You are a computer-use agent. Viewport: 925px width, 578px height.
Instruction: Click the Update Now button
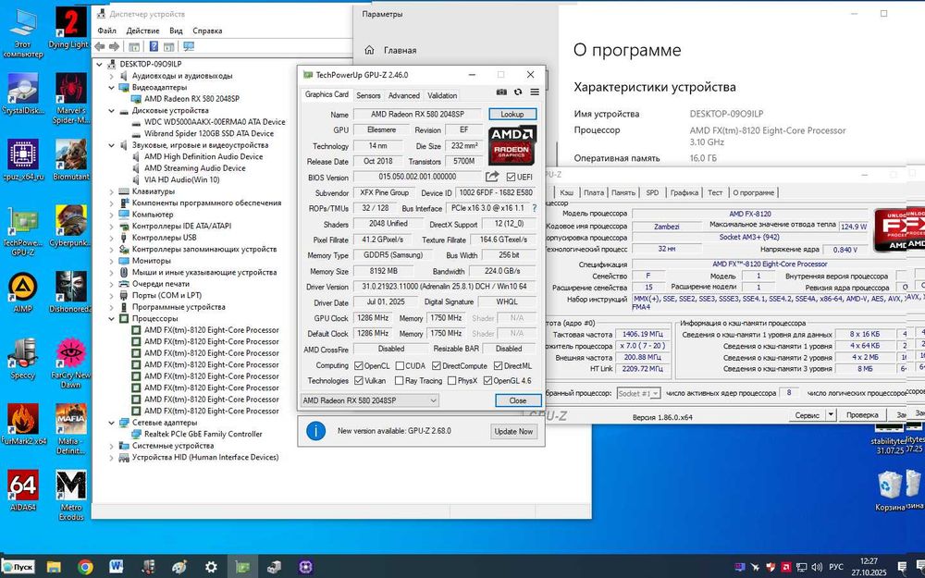pos(513,432)
